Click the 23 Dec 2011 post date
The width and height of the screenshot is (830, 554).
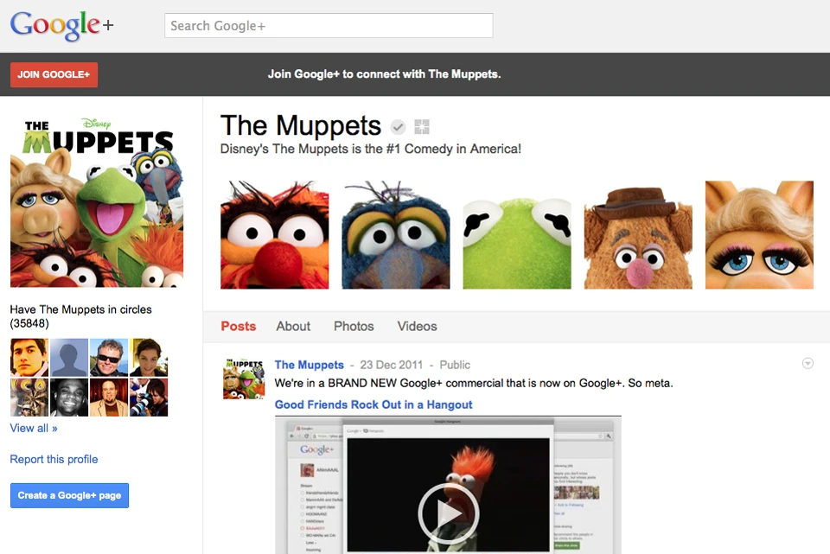click(x=391, y=365)
